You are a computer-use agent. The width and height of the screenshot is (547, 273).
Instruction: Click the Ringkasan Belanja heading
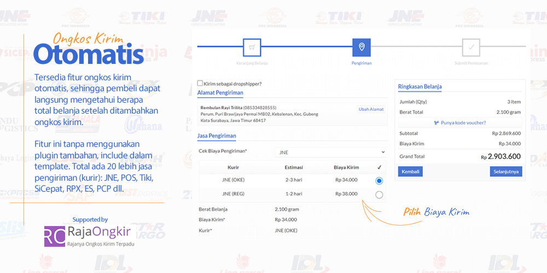click(x=420, y=86)
